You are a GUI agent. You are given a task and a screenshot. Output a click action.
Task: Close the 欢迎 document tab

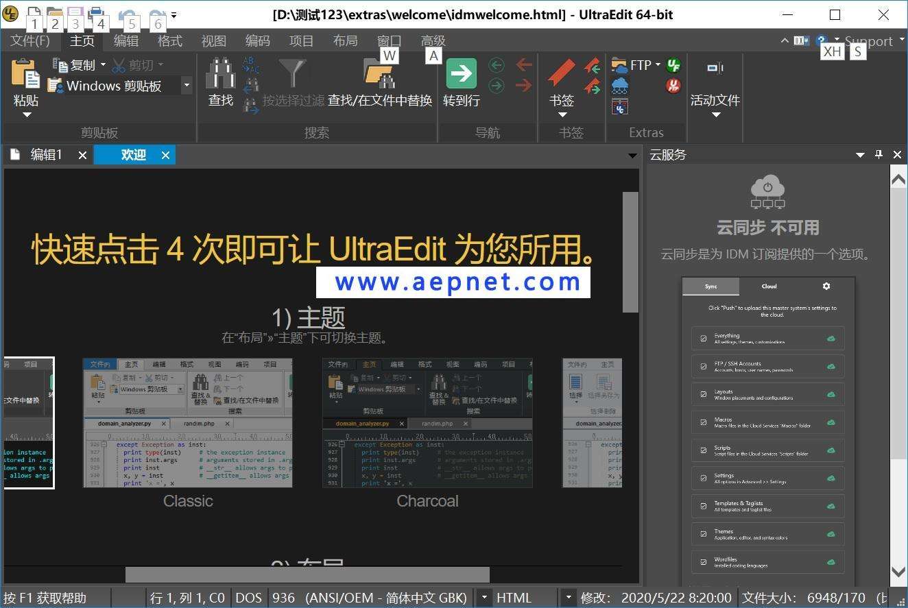click(x=165, y=156)
